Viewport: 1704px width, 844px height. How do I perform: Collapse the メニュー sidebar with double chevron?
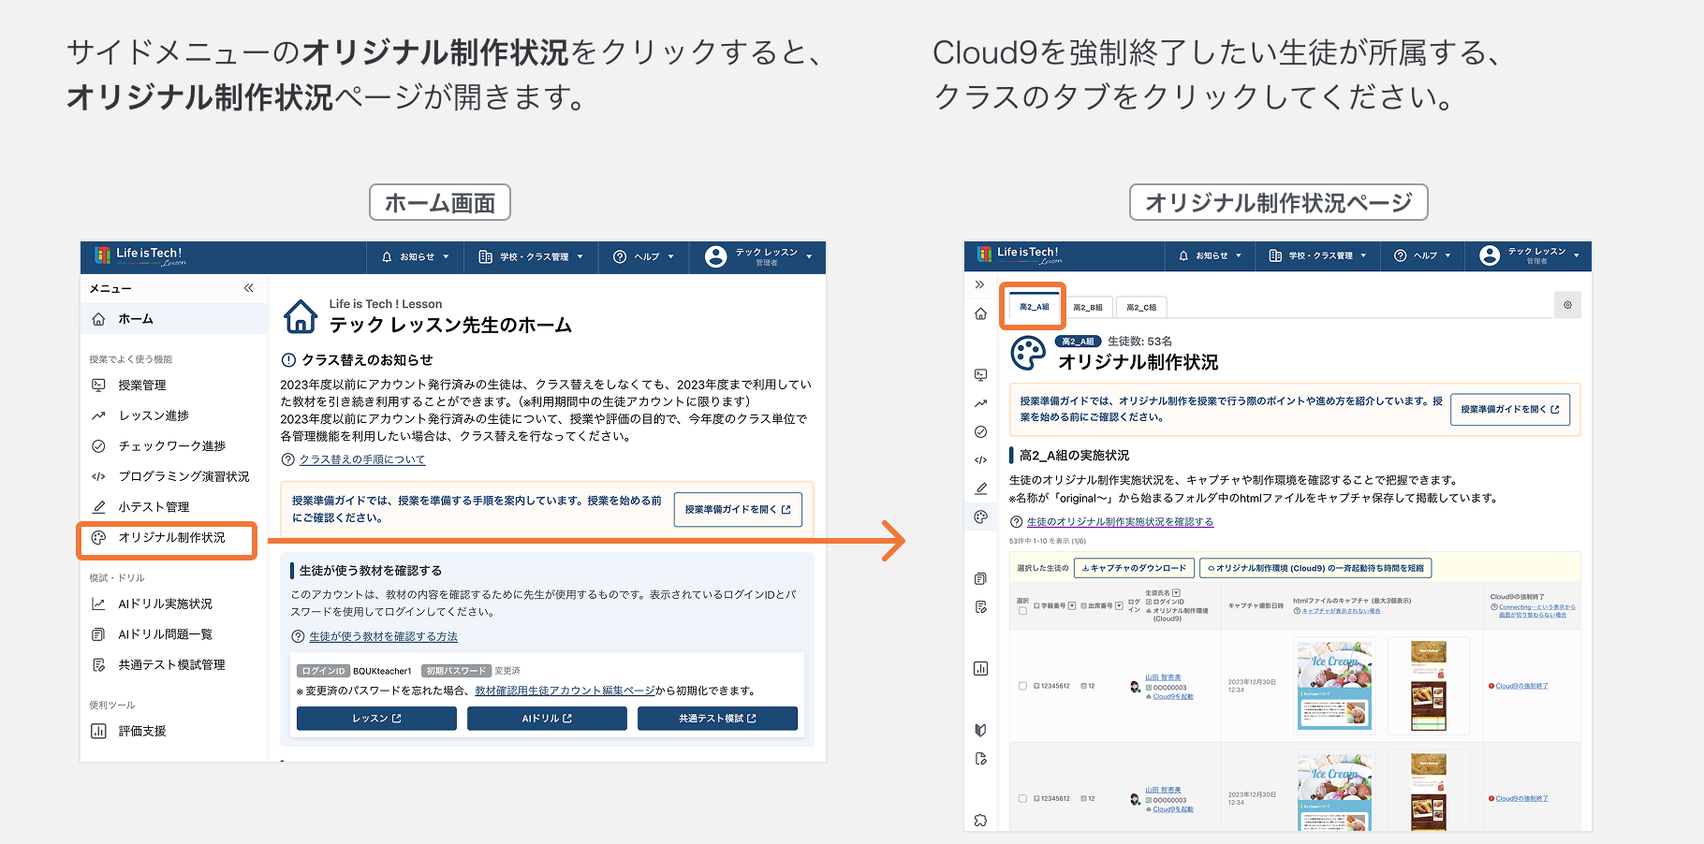pyautogui.click(x=248, y=288)
